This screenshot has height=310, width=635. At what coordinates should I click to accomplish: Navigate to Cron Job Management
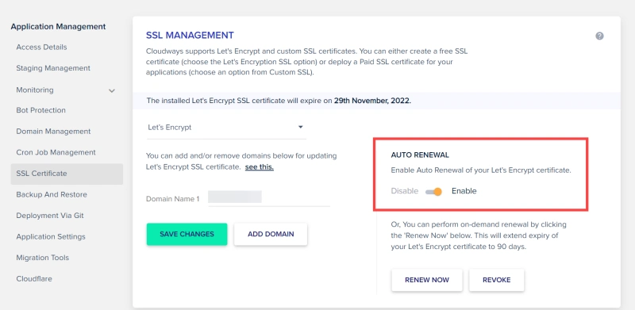click(x=56, y=152)
